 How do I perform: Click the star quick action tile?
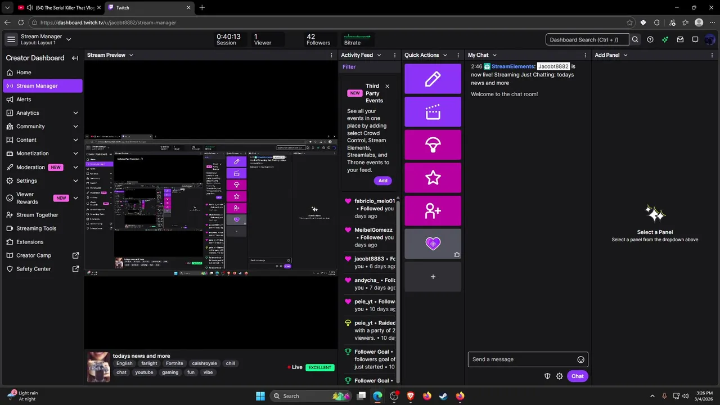click(x=433, y=178)
